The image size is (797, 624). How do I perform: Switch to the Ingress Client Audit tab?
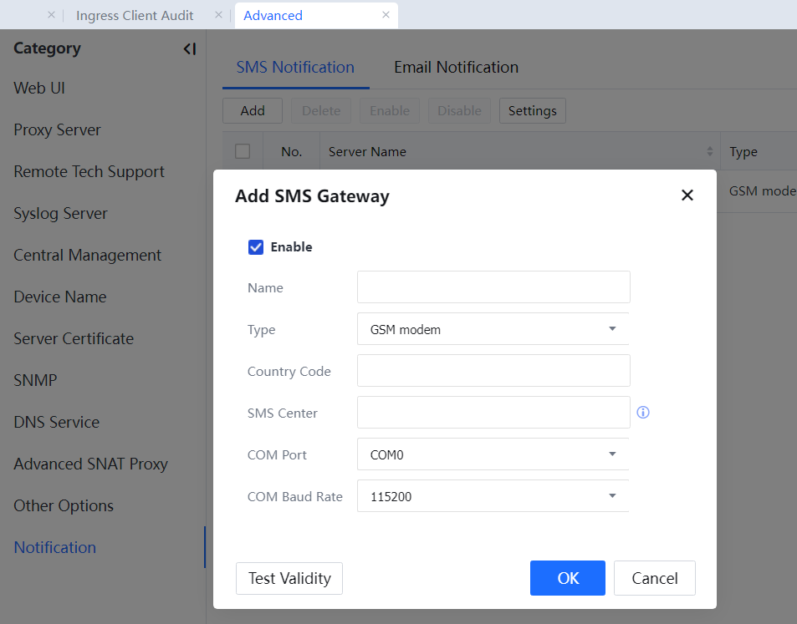coord(135,15)
